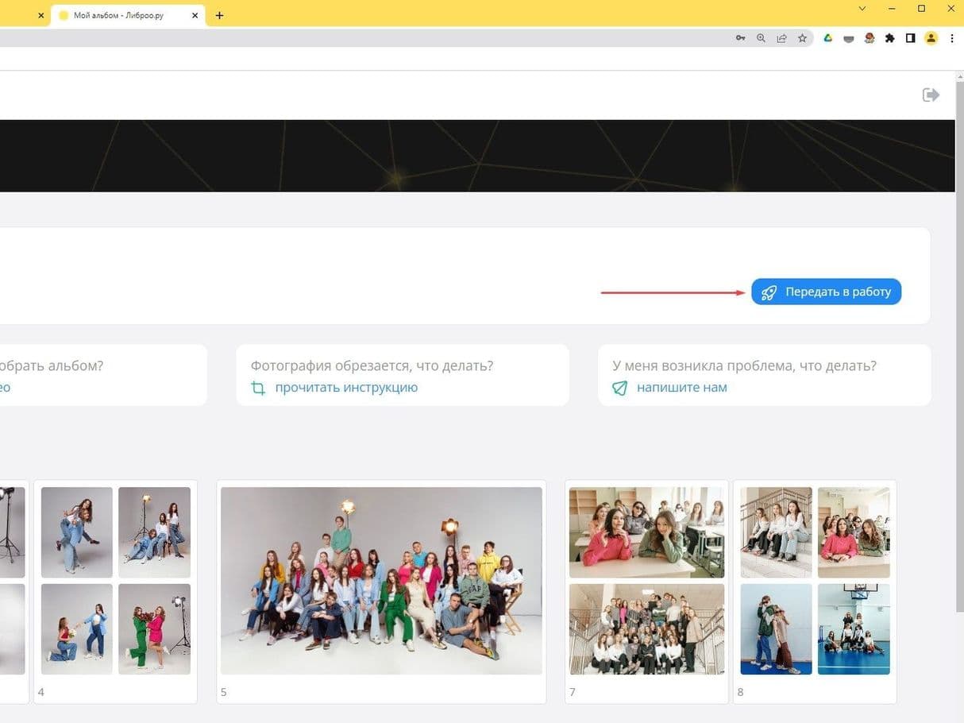The width and height of the screenshot is (964, 723).
Task: Click the logout arrow icon in the page header
Action: pyautogui.click(x=931, y=95)
